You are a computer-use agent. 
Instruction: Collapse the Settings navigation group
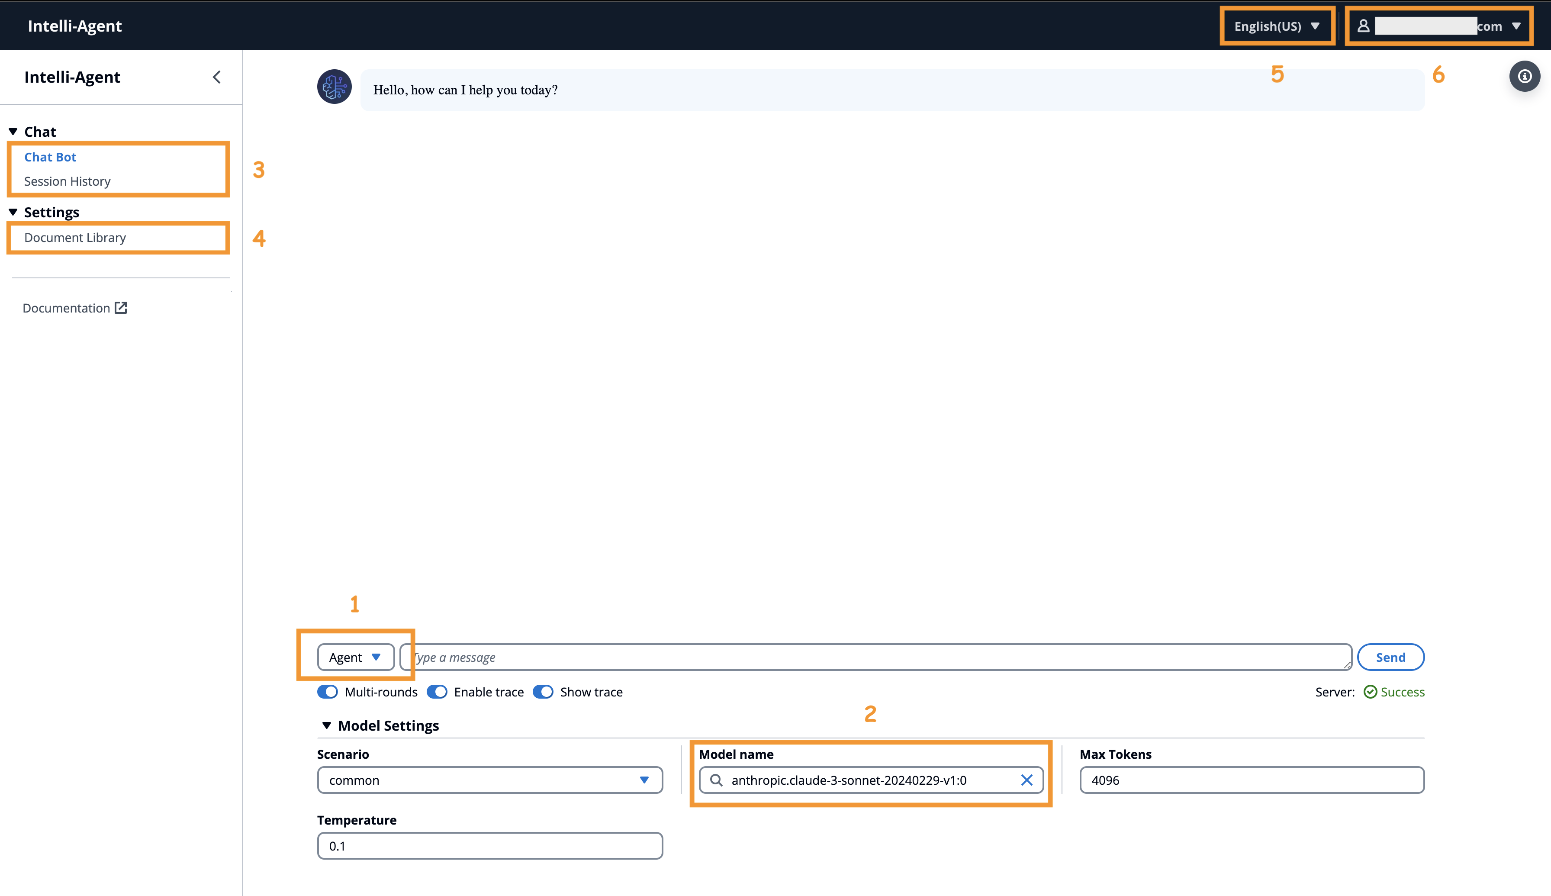(13, 212)
